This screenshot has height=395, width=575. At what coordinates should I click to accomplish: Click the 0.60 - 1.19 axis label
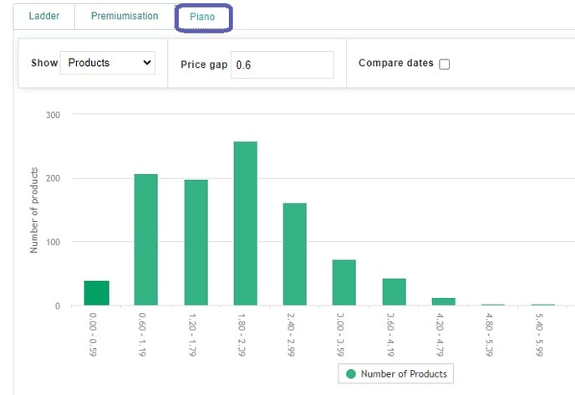(x=142, y=335)
